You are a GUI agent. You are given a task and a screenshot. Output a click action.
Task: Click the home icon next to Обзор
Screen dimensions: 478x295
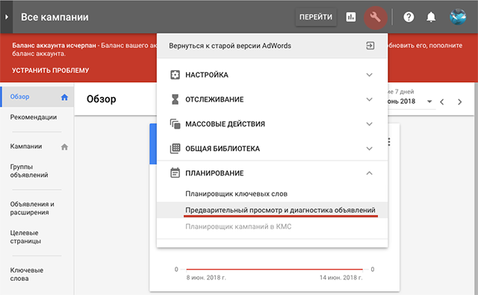pos(64,97)
